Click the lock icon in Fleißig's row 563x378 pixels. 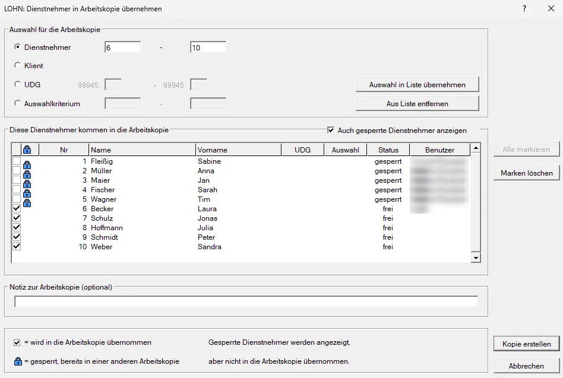pos(27,164)
